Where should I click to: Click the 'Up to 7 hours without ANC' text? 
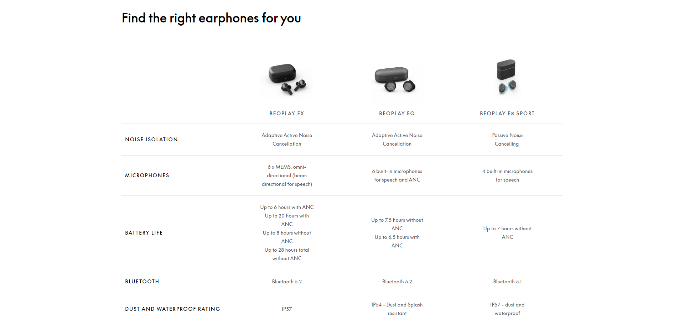[x=507, y=233]
